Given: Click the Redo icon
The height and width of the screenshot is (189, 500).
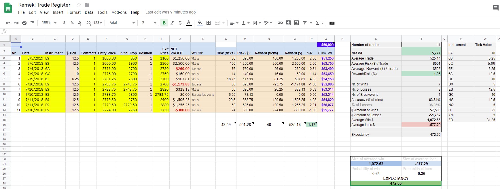Looking at the screenshot, I should coord(16,23).
